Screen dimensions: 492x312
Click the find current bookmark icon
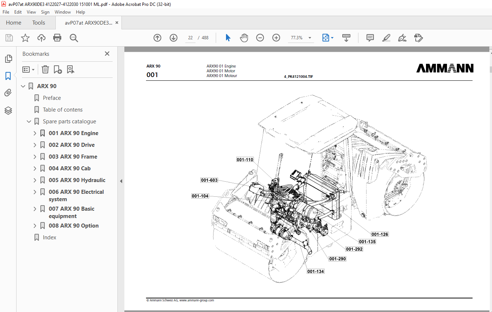coord(71,69)
